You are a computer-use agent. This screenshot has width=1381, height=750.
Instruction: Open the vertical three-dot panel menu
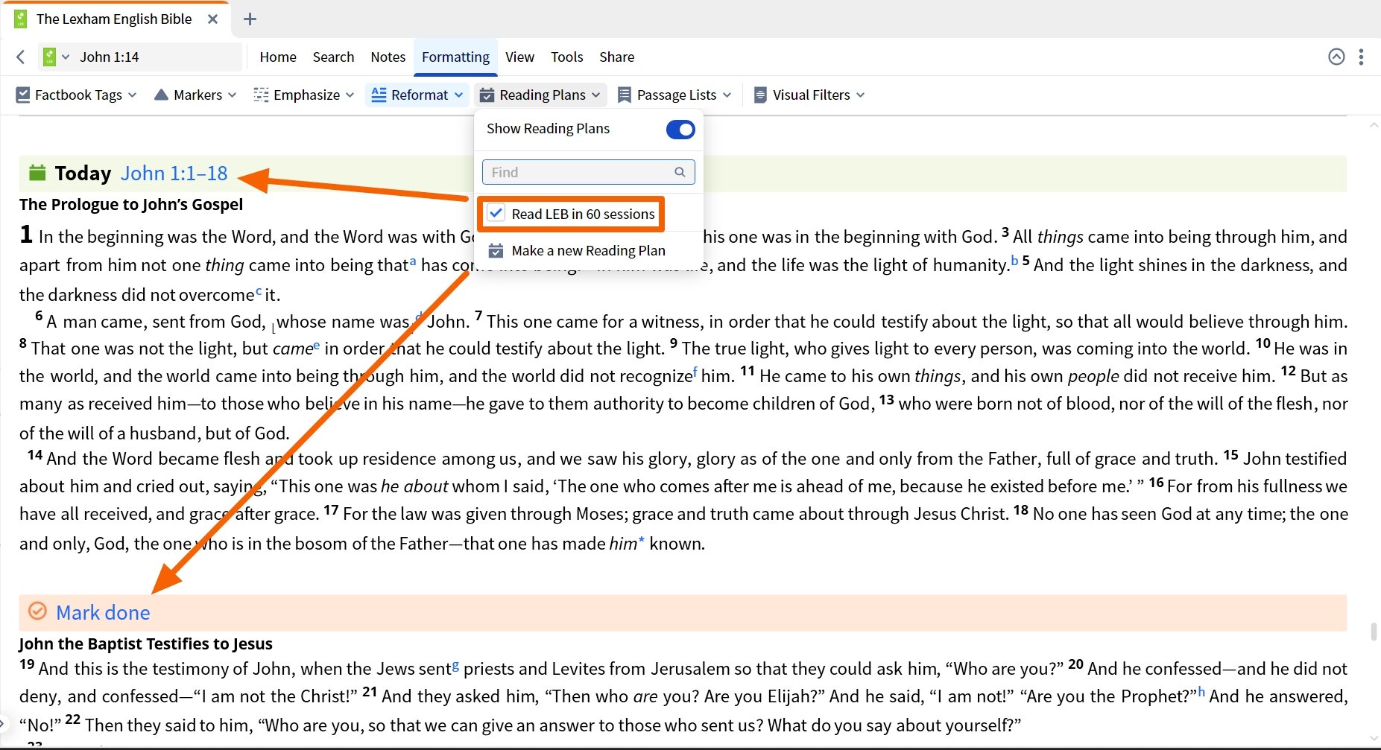[x=1362, y=57]
